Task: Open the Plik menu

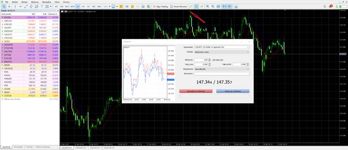Action: (7, 2)
